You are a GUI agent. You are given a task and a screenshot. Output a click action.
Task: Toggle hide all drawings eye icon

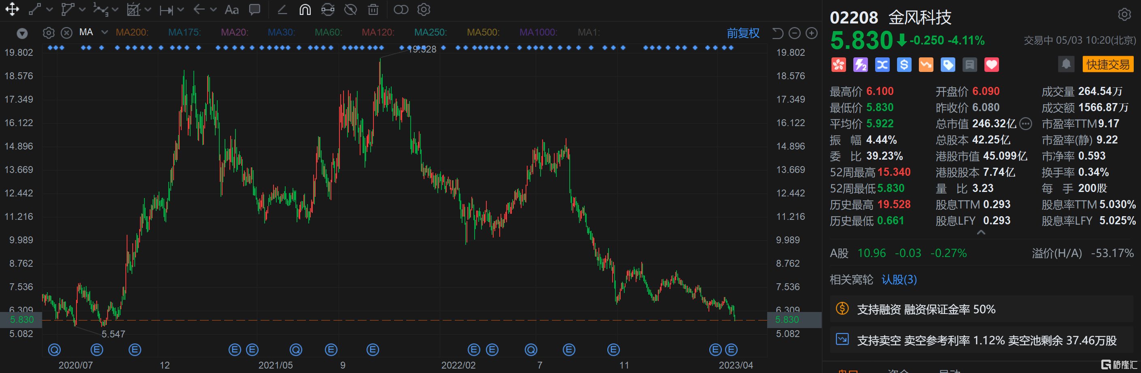[350, 9]
